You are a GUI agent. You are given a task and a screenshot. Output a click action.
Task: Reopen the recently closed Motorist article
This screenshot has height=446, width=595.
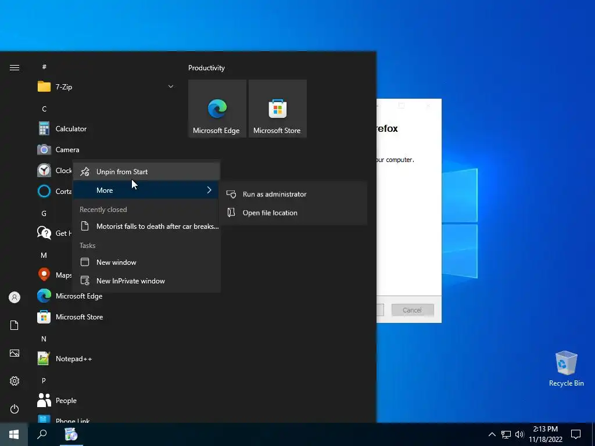tap(146, 226)
